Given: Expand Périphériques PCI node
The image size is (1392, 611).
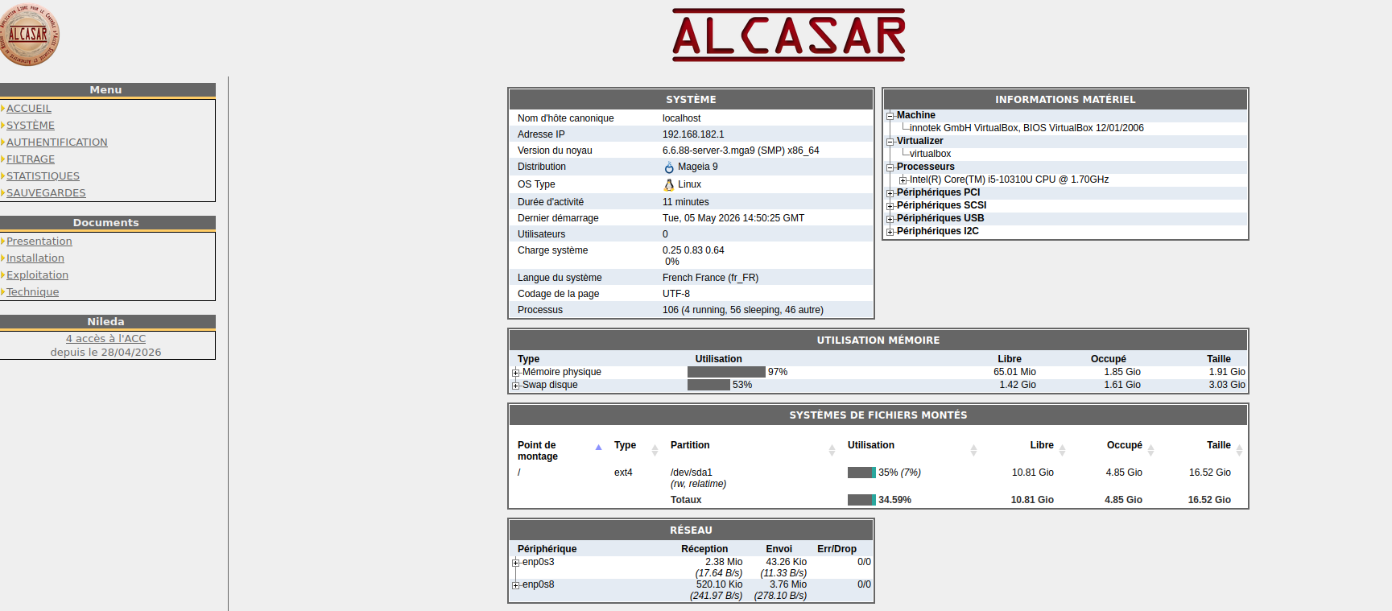Looking at the screenshot, I should click(890, 193).
